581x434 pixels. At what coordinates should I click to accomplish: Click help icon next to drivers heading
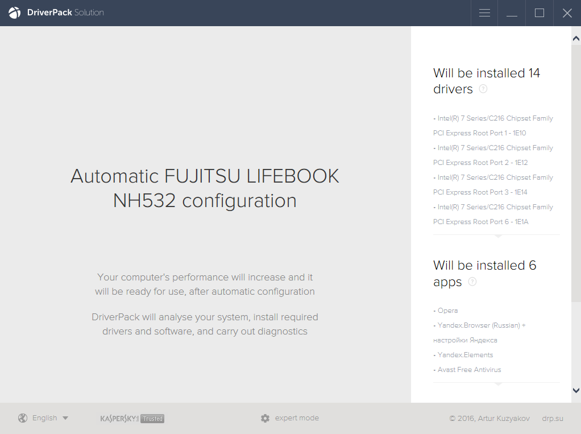point(483,89)
